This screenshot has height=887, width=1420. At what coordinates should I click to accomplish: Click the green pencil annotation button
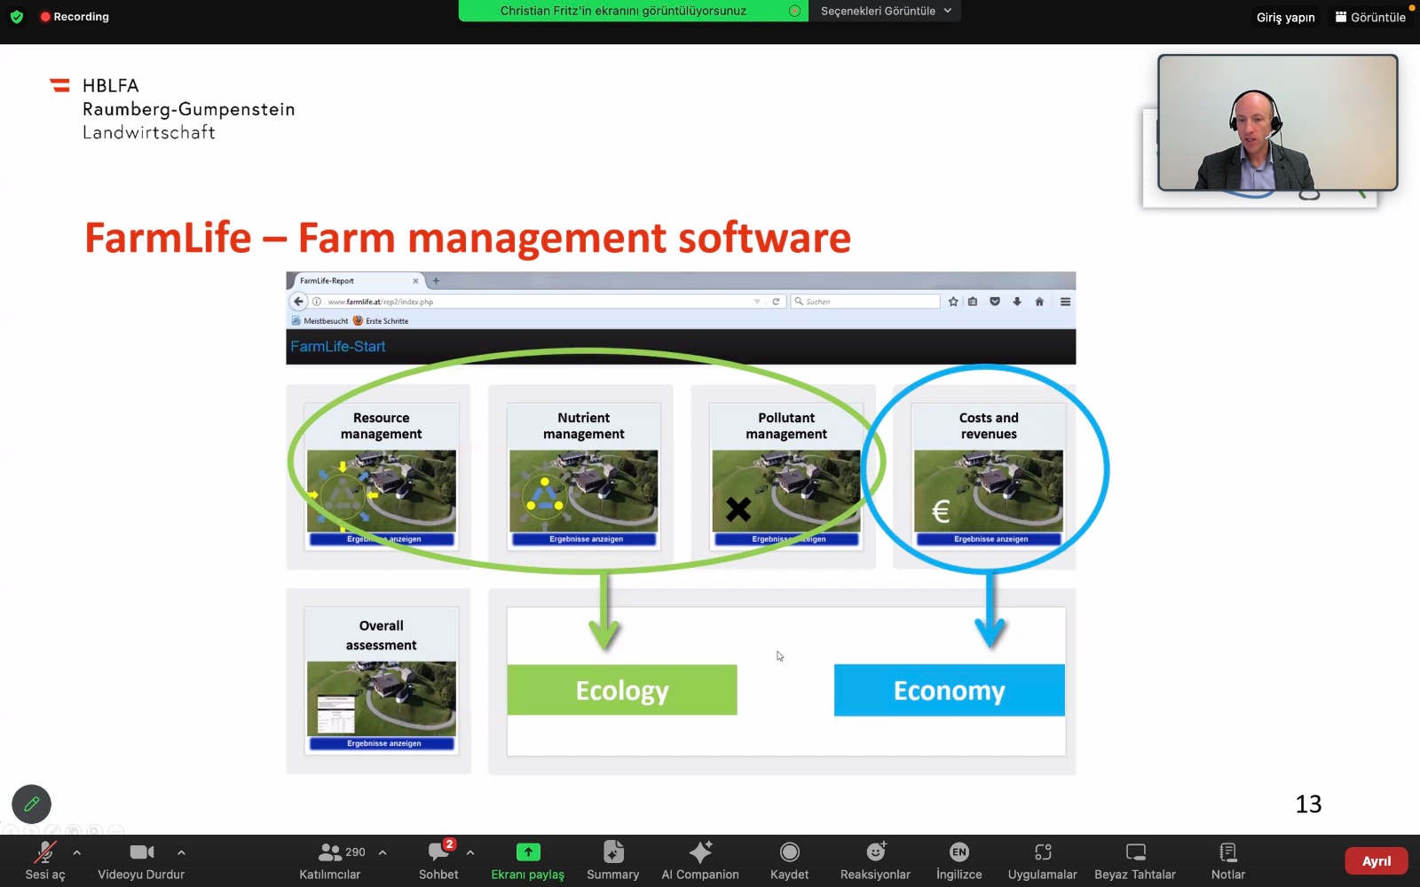[31, 805]
